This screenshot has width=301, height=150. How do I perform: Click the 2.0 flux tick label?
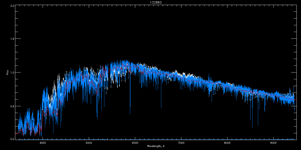[12, 5]
